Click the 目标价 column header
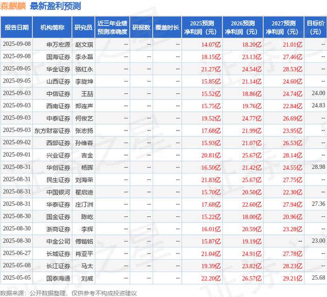 pyautogui.click(x=316, y=28)
